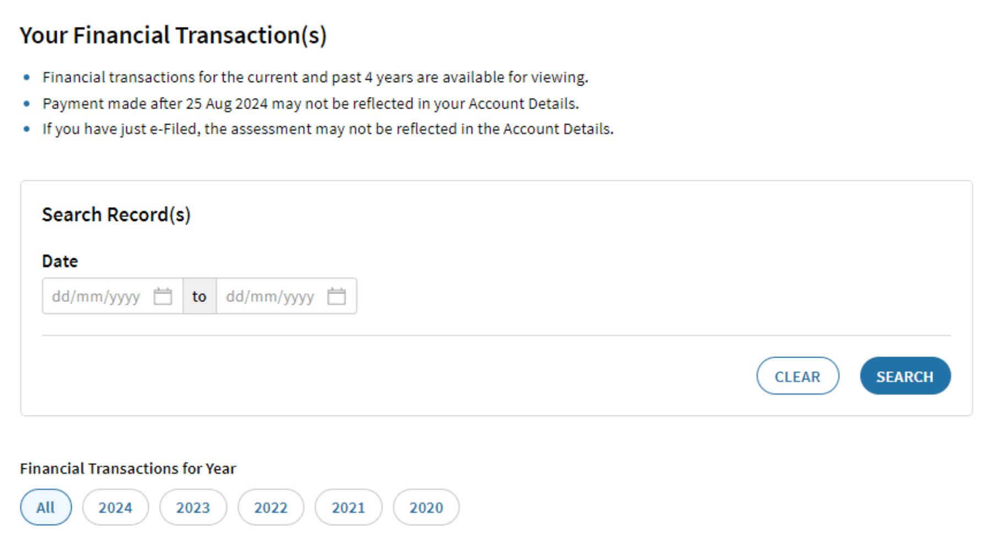This screenshot has width=992, height=551.
Task: Click the Your Financial Transaction(s) title
Action: point(174,35)
